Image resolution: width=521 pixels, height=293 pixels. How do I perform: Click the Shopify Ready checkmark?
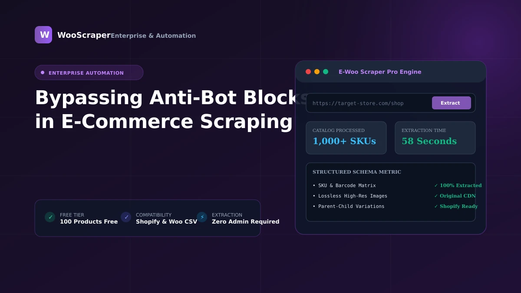click(436, 206)
